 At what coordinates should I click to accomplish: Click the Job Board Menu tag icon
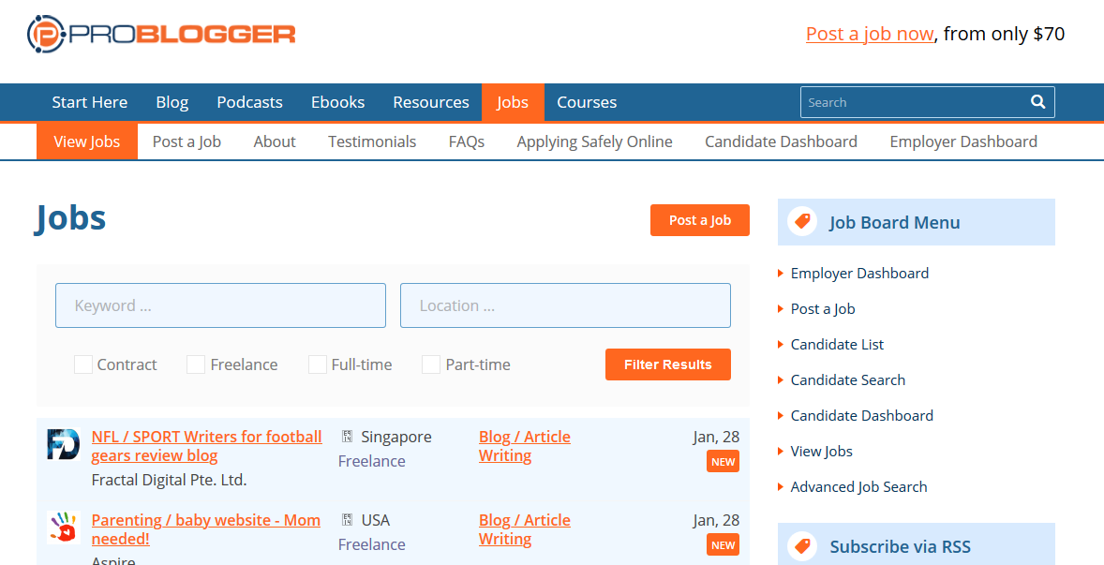pos(802,222)
